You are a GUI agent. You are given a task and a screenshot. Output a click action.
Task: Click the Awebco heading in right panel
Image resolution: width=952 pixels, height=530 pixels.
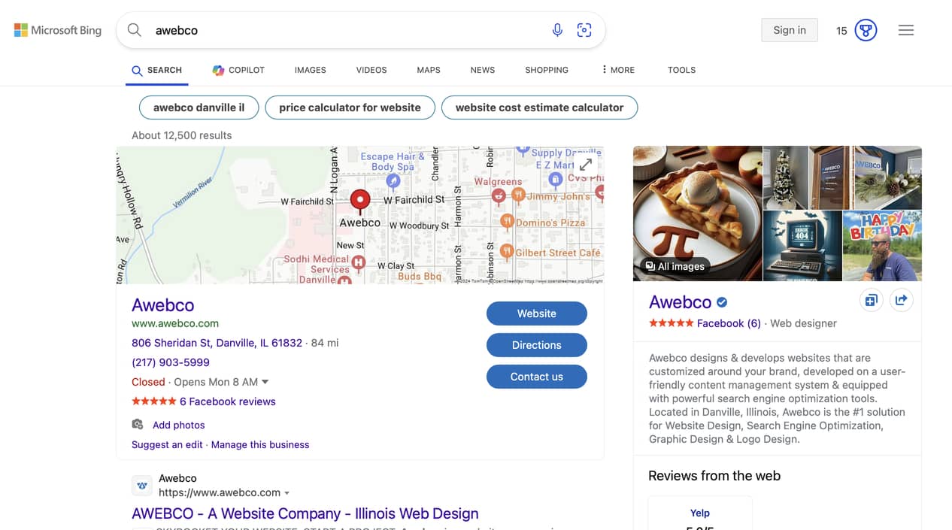680,302
